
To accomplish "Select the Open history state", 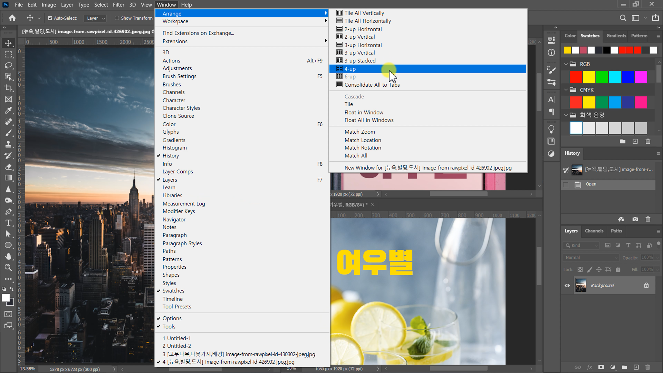I will [x=591, y=184].
